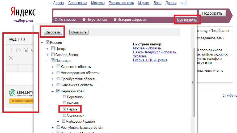This screenshot has width=237, height=133.
Task: Expand the Россия tree node
Action: [42, 43]
